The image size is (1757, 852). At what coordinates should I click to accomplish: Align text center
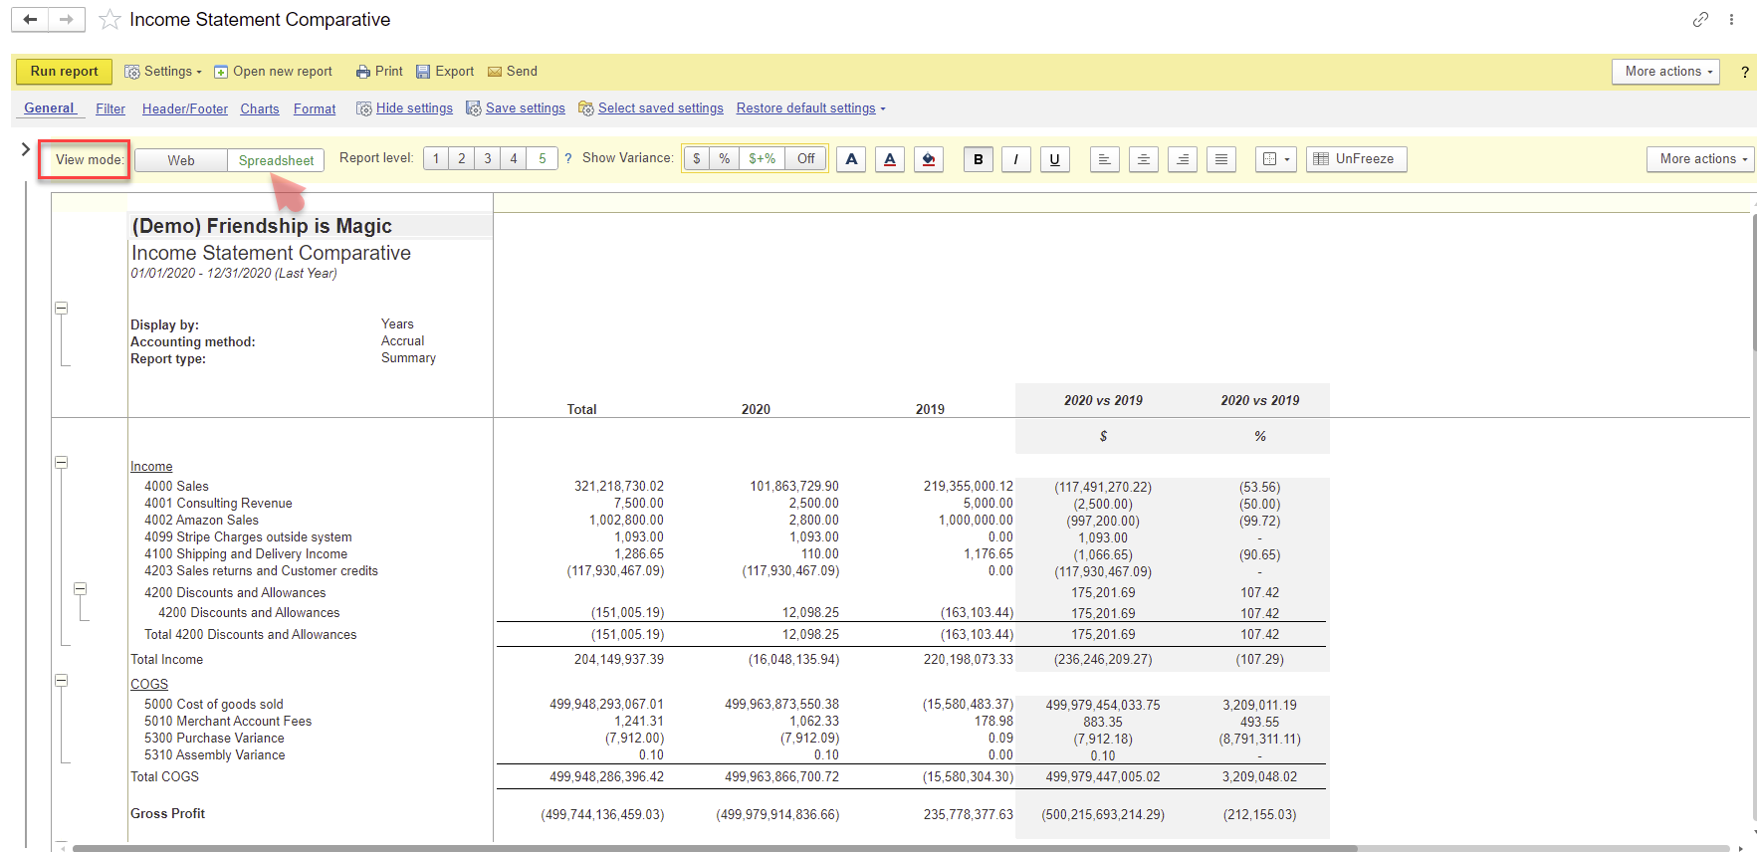pos(1144,159)
